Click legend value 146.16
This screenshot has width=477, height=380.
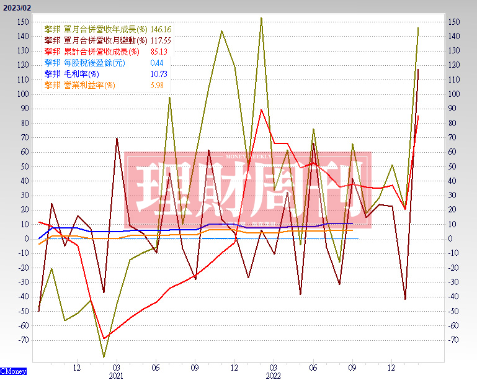[161, 29]
